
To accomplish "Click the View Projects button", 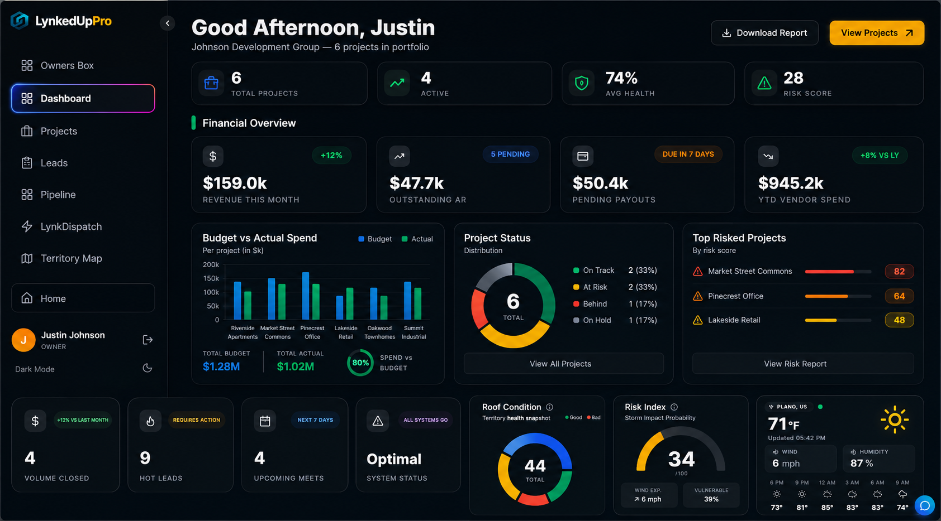I will tap(877, 33).
